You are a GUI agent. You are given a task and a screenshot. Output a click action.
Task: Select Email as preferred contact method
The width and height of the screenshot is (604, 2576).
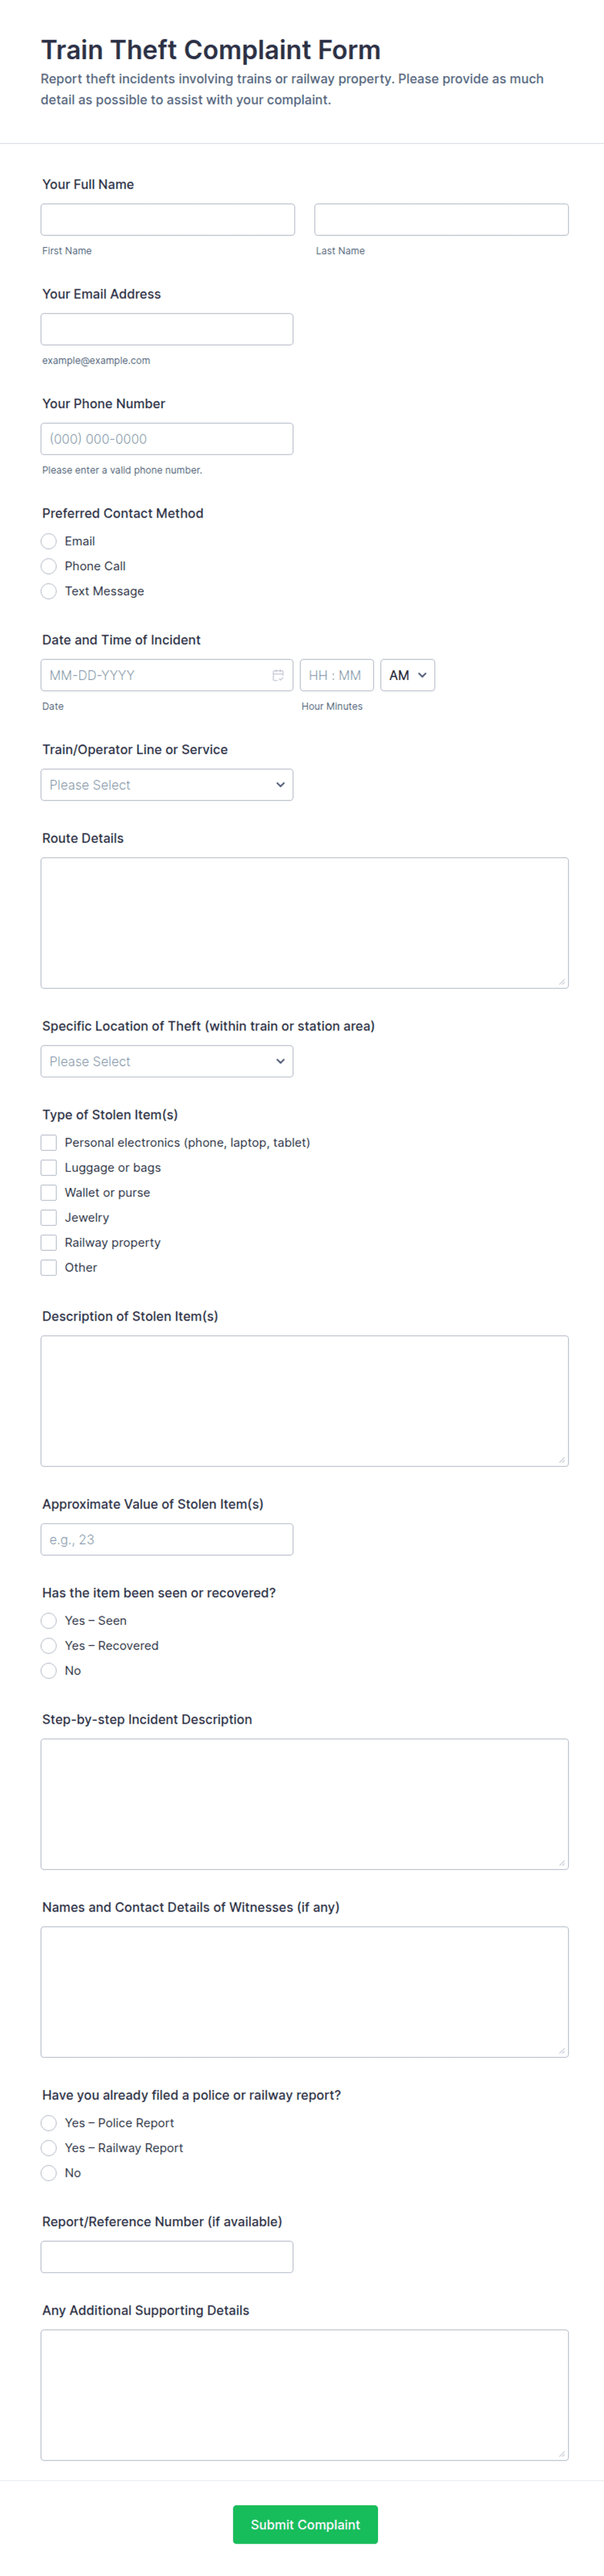pos(49,541)
